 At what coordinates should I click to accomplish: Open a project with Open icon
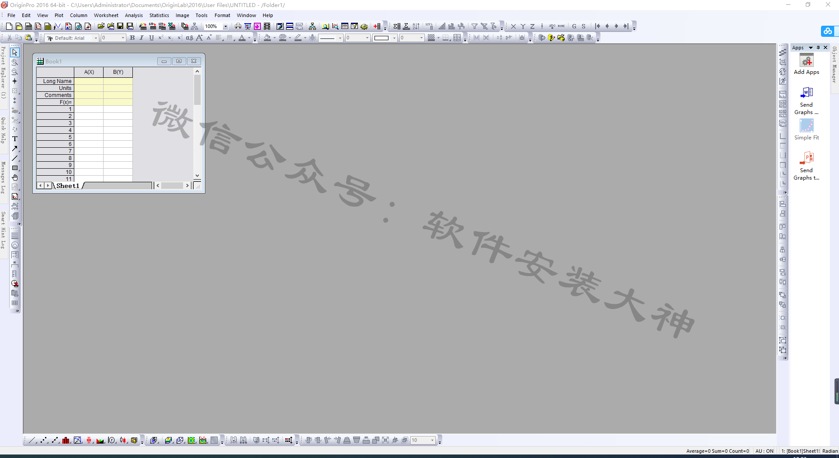point(101,26)
